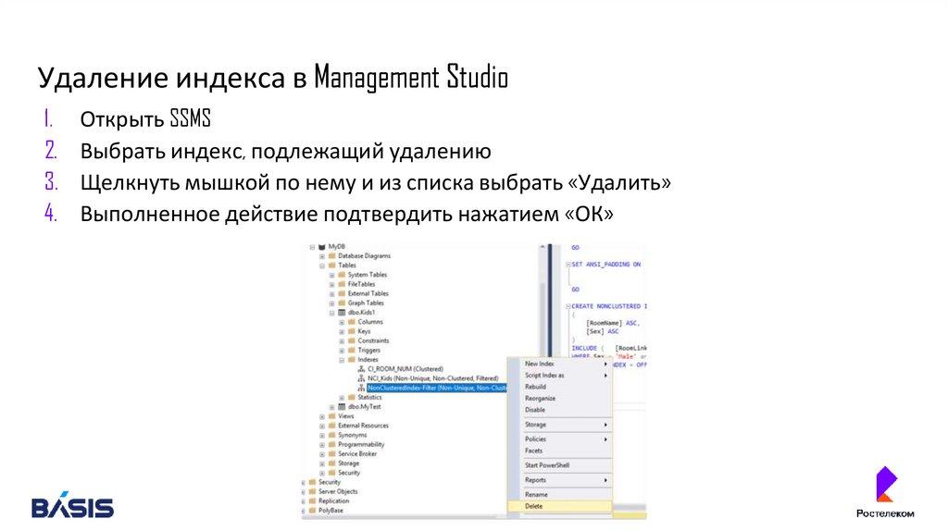Image resolution: width=948 pixels, height=531 pixels.
Task: Expand the Statistics folder node
Action: click(x=342, y=398)
